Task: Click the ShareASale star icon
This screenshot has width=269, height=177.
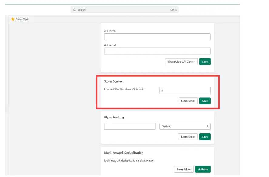Action: [13, 19]
